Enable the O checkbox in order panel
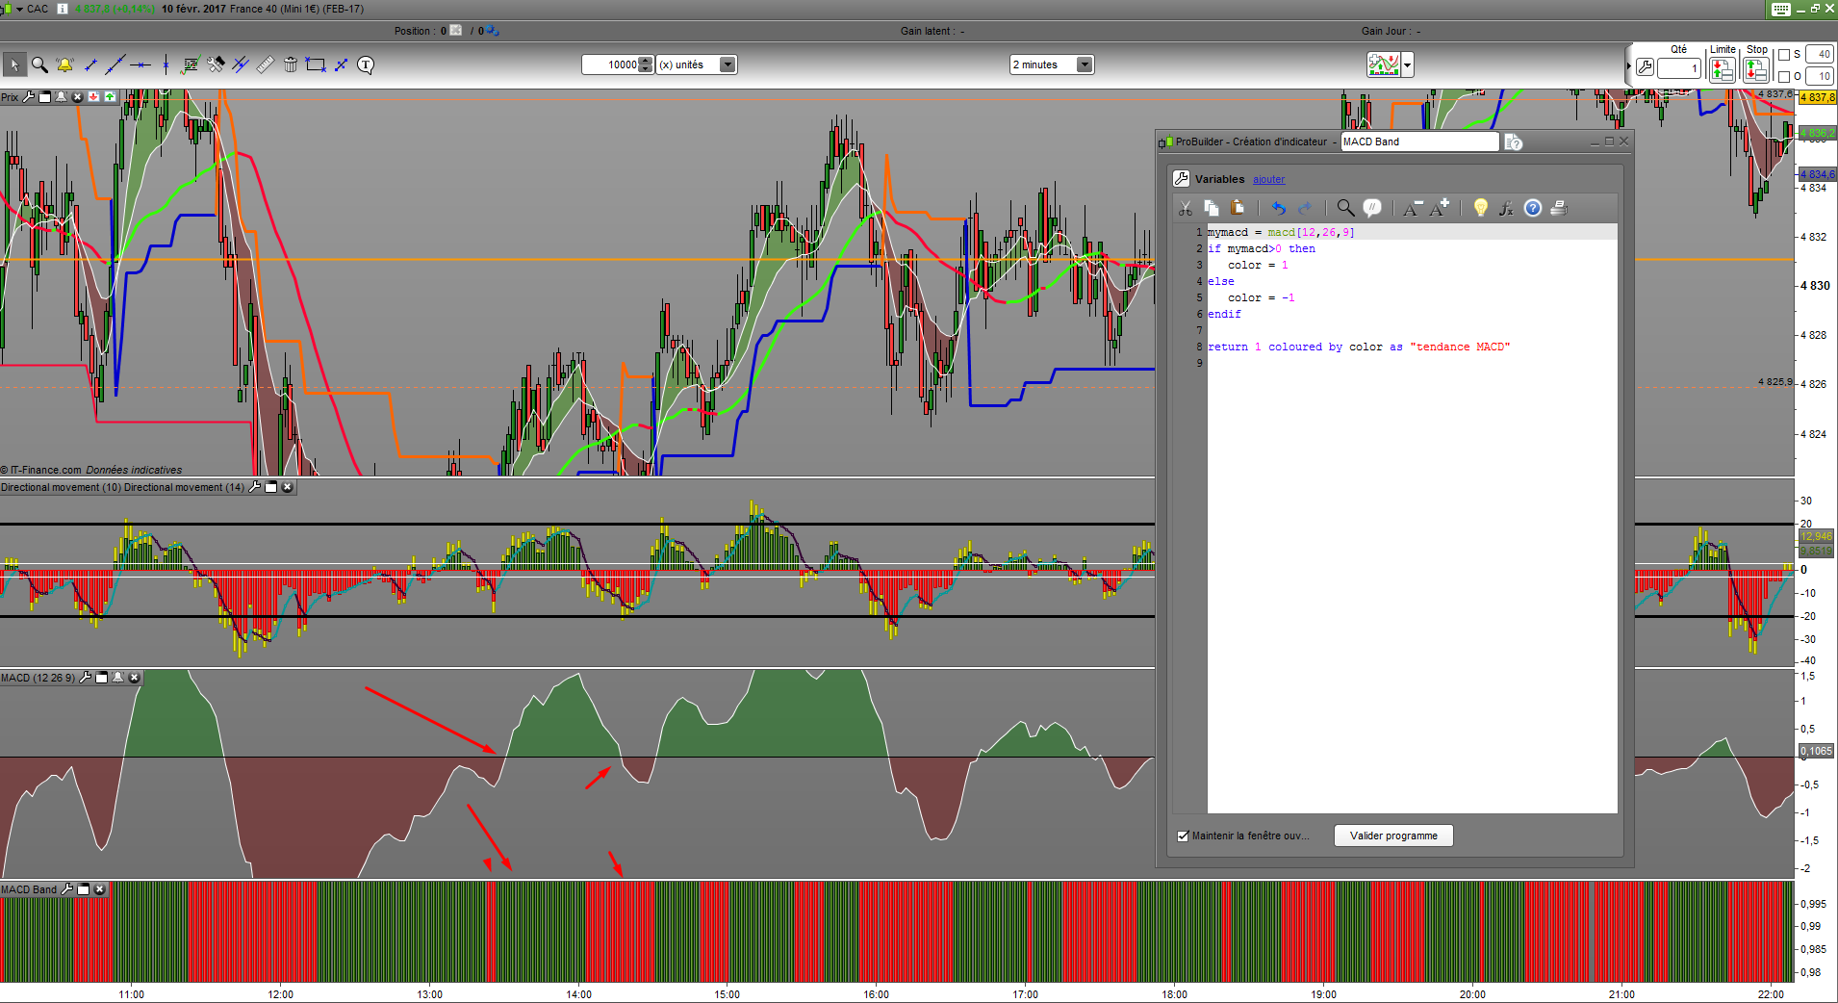Viewport: 1838px width, 1003px height. (x=1783, y=76)
